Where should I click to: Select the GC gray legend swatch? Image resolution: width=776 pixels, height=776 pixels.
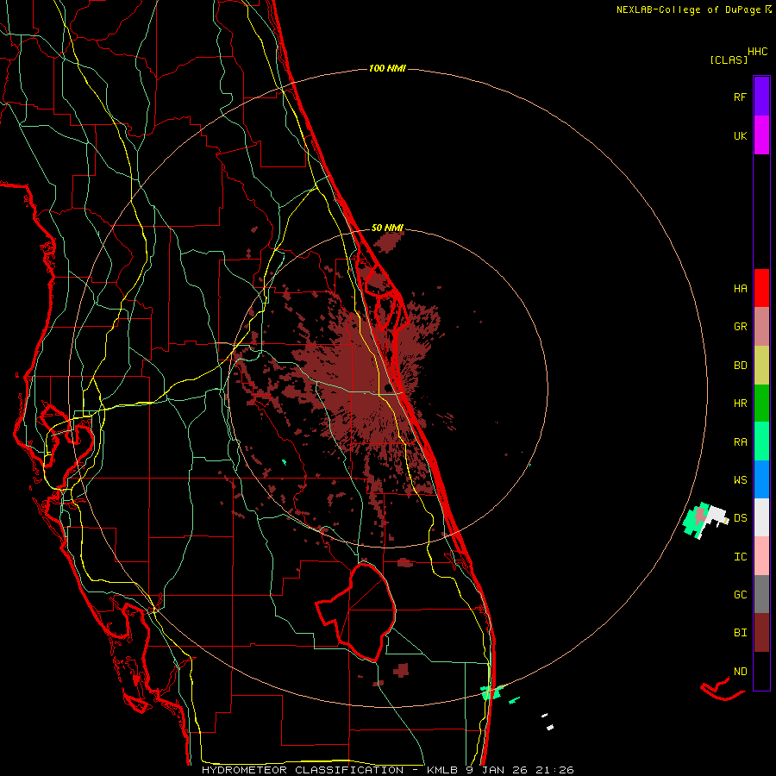[761, 594]
